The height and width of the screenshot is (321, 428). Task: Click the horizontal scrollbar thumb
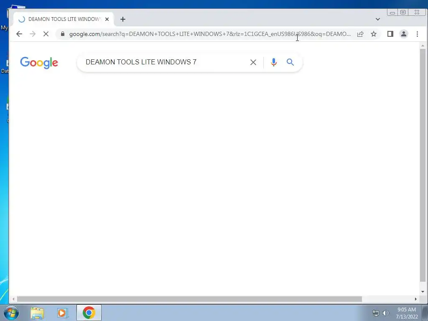point(189,299)
